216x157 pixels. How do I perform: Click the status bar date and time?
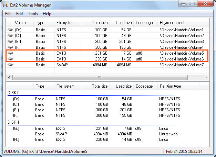(x=184, y=151)
